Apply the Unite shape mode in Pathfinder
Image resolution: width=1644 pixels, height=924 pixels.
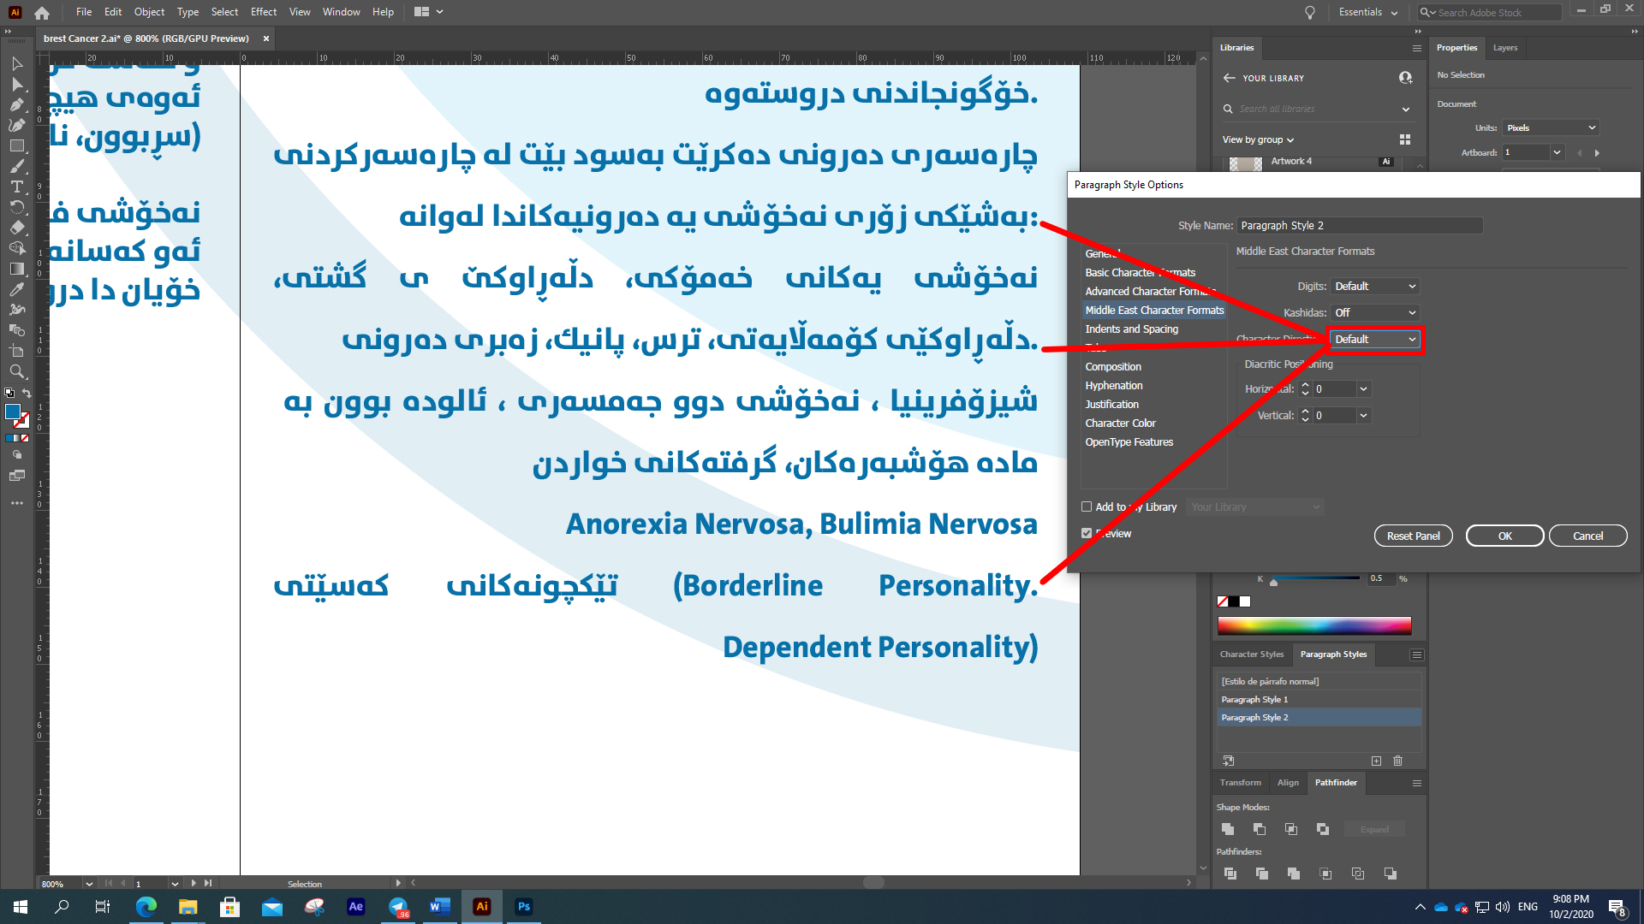(1228, 828)
